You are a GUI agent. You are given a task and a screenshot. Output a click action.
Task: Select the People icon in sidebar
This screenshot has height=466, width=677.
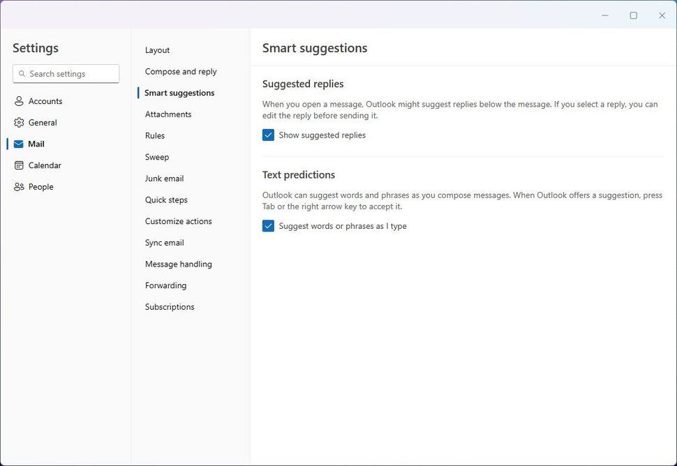[17, 186]
